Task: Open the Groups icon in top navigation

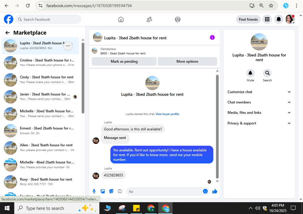Action: [x=178, y=19]
